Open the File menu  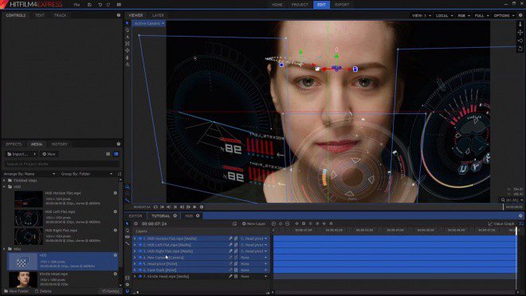[77, 5]
